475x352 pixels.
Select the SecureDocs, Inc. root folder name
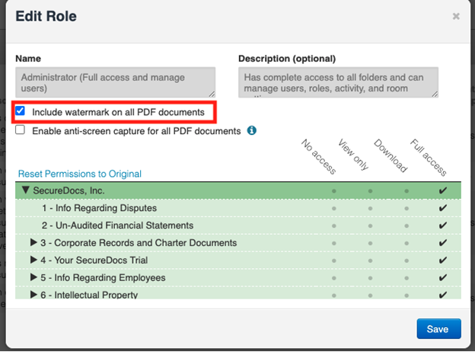(69, 190)
